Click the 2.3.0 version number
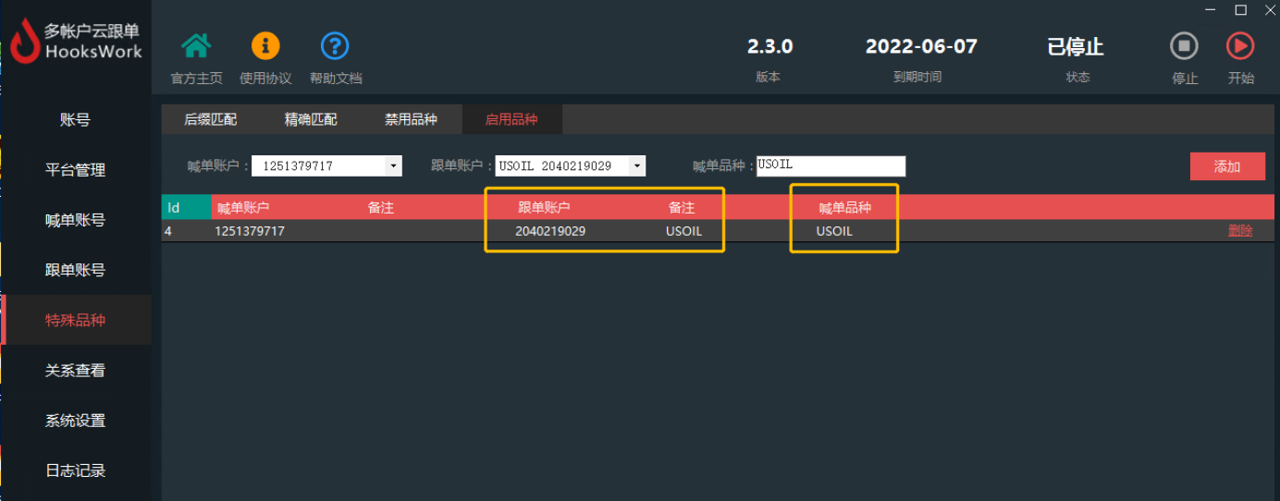Viewport: 1280px width, 501px height. tap(769, 46)
